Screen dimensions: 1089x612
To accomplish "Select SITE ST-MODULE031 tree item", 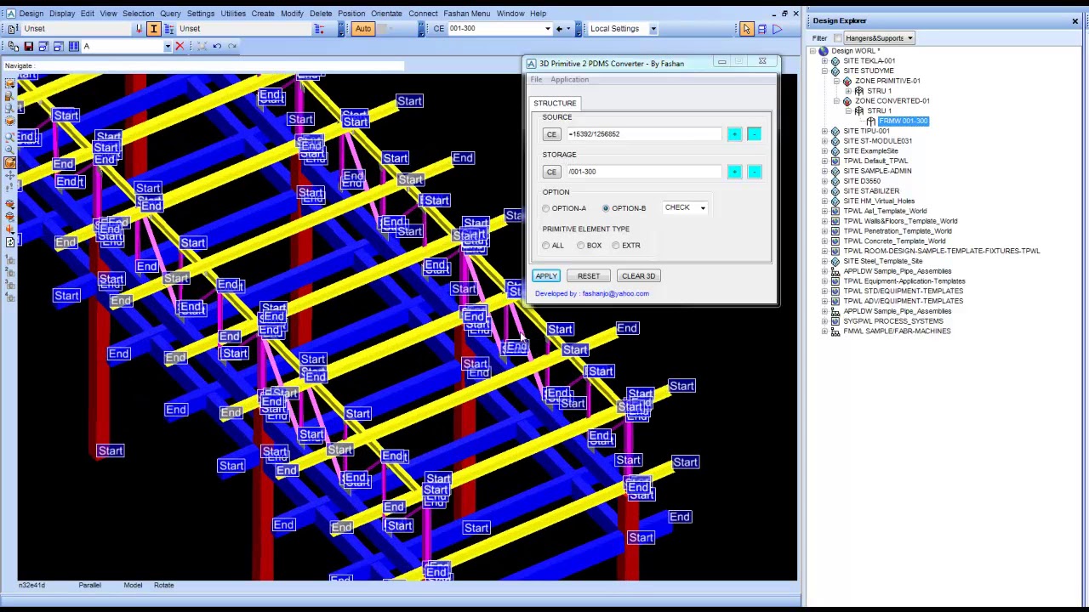I will click(877, 141).
